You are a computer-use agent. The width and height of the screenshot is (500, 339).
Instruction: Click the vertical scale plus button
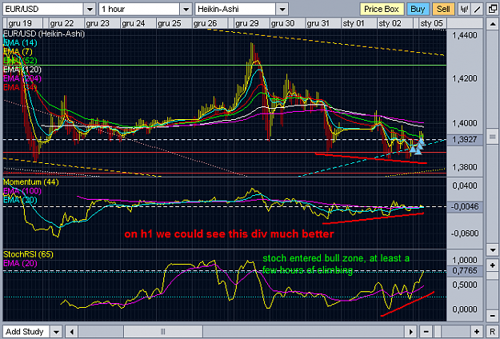pyautogui.click(x=492, y=265)
